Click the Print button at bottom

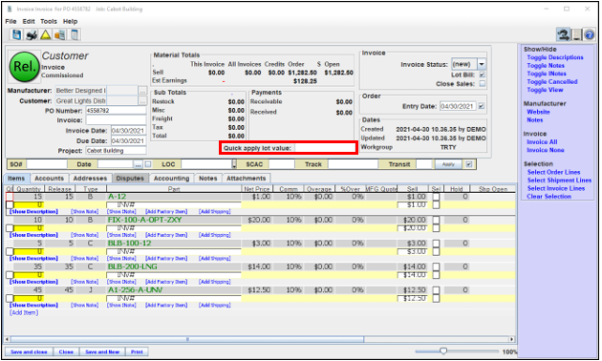[137, 351]
